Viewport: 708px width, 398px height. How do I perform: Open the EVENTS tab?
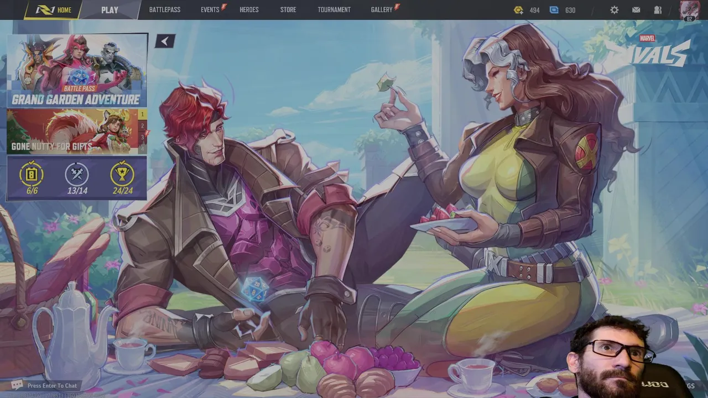point(210,10)
